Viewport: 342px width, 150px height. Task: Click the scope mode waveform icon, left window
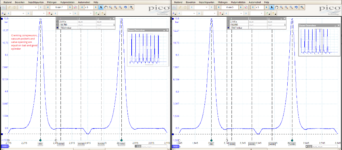click(x=3, y=7)
